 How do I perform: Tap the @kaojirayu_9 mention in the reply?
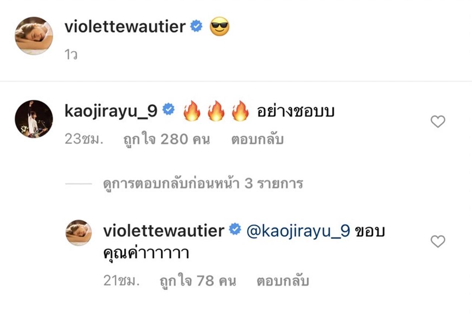[297, 231]
